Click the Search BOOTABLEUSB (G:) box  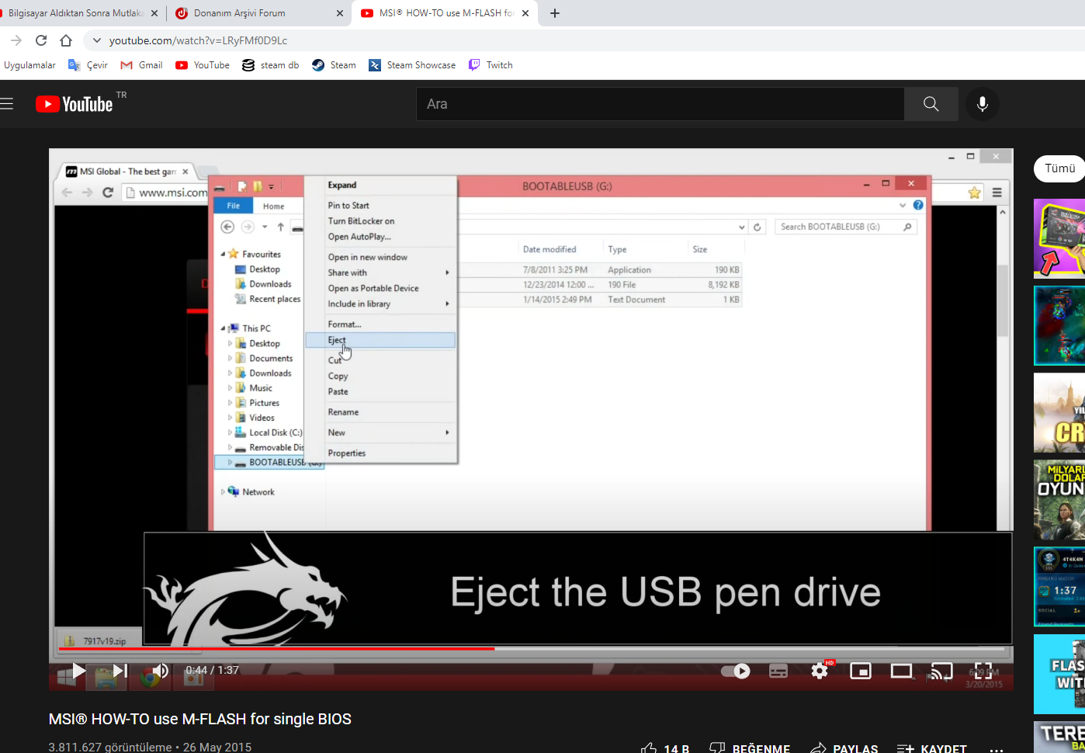[x=845, y=227]
